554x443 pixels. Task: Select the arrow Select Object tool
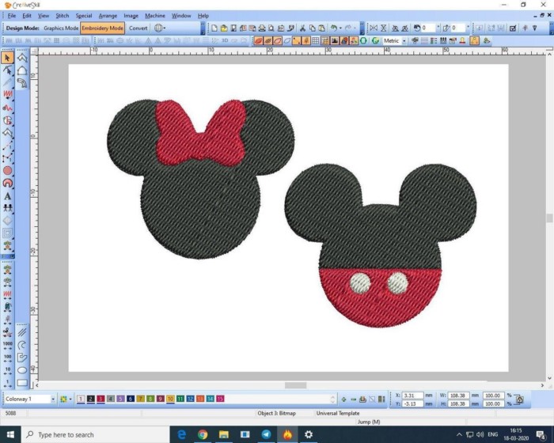pos(7,58)
